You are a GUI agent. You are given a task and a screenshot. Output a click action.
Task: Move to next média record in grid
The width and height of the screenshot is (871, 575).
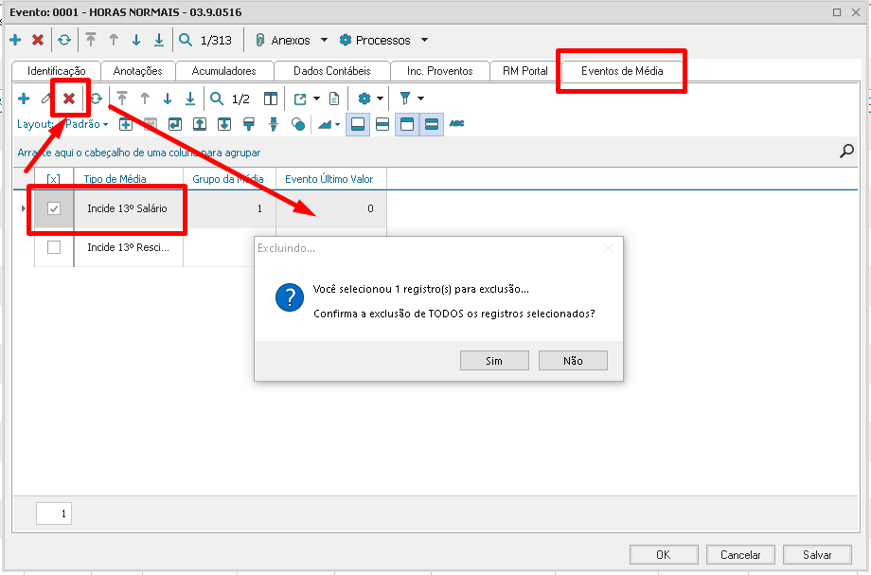point(168,99)
